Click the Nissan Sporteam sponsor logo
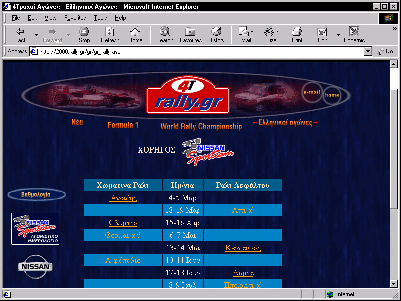Image resolution: width=401 pixels, height=301 pixels. [x=208, y=152]
